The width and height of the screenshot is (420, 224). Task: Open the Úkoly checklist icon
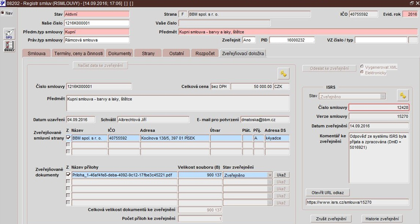click(9, 46)
